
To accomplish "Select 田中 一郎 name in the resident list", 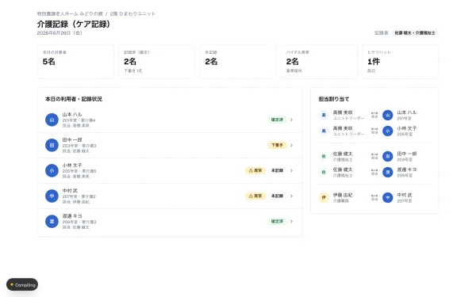I will pyautogui.click(x=72, y=140).
